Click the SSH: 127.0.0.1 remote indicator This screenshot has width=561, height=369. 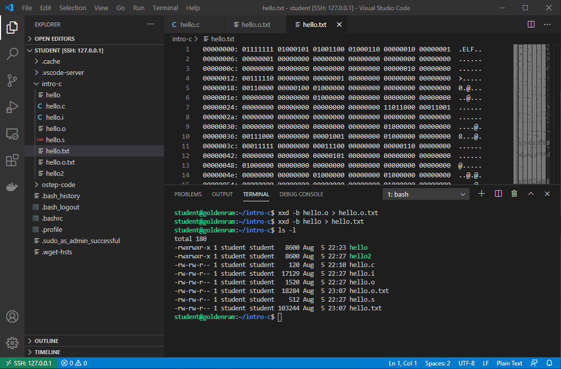tap(29, 363)
